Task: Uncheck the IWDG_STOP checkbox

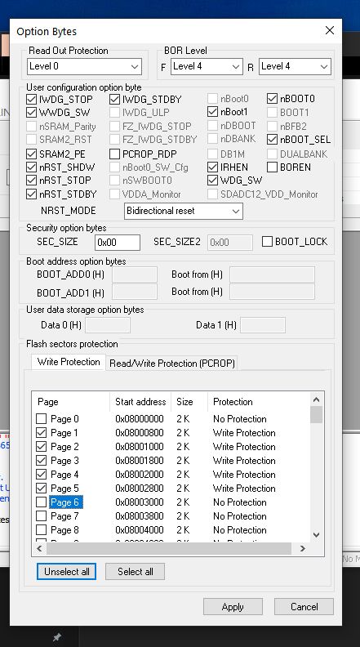Action: point(31,99)
